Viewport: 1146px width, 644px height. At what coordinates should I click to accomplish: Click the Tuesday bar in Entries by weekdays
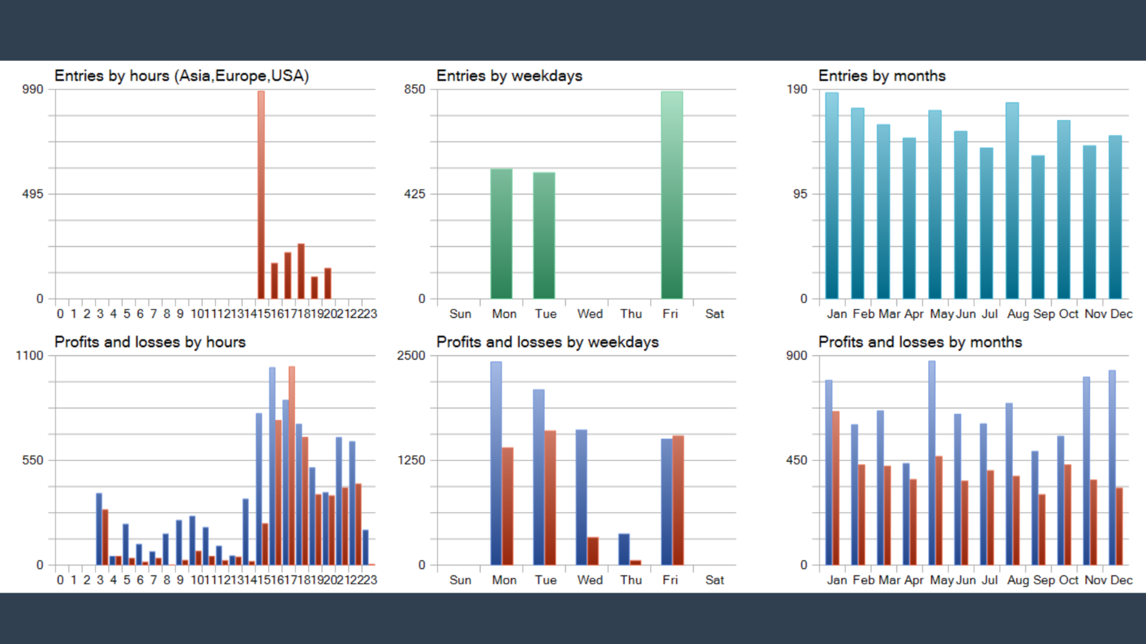click(544, 236)
